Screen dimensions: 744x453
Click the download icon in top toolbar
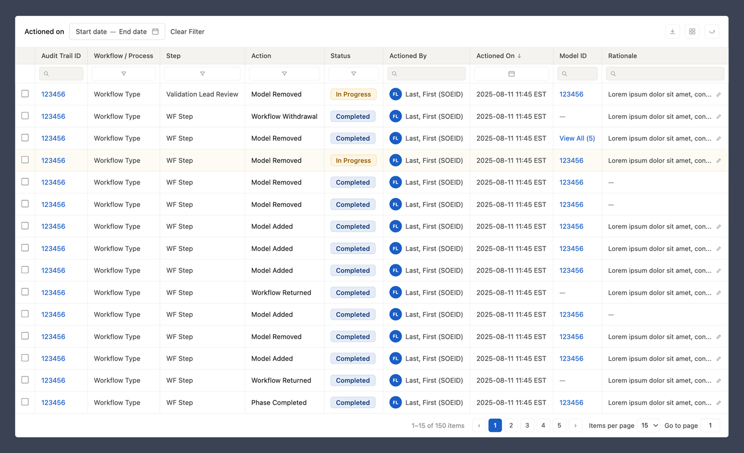[x=672, y=31]
